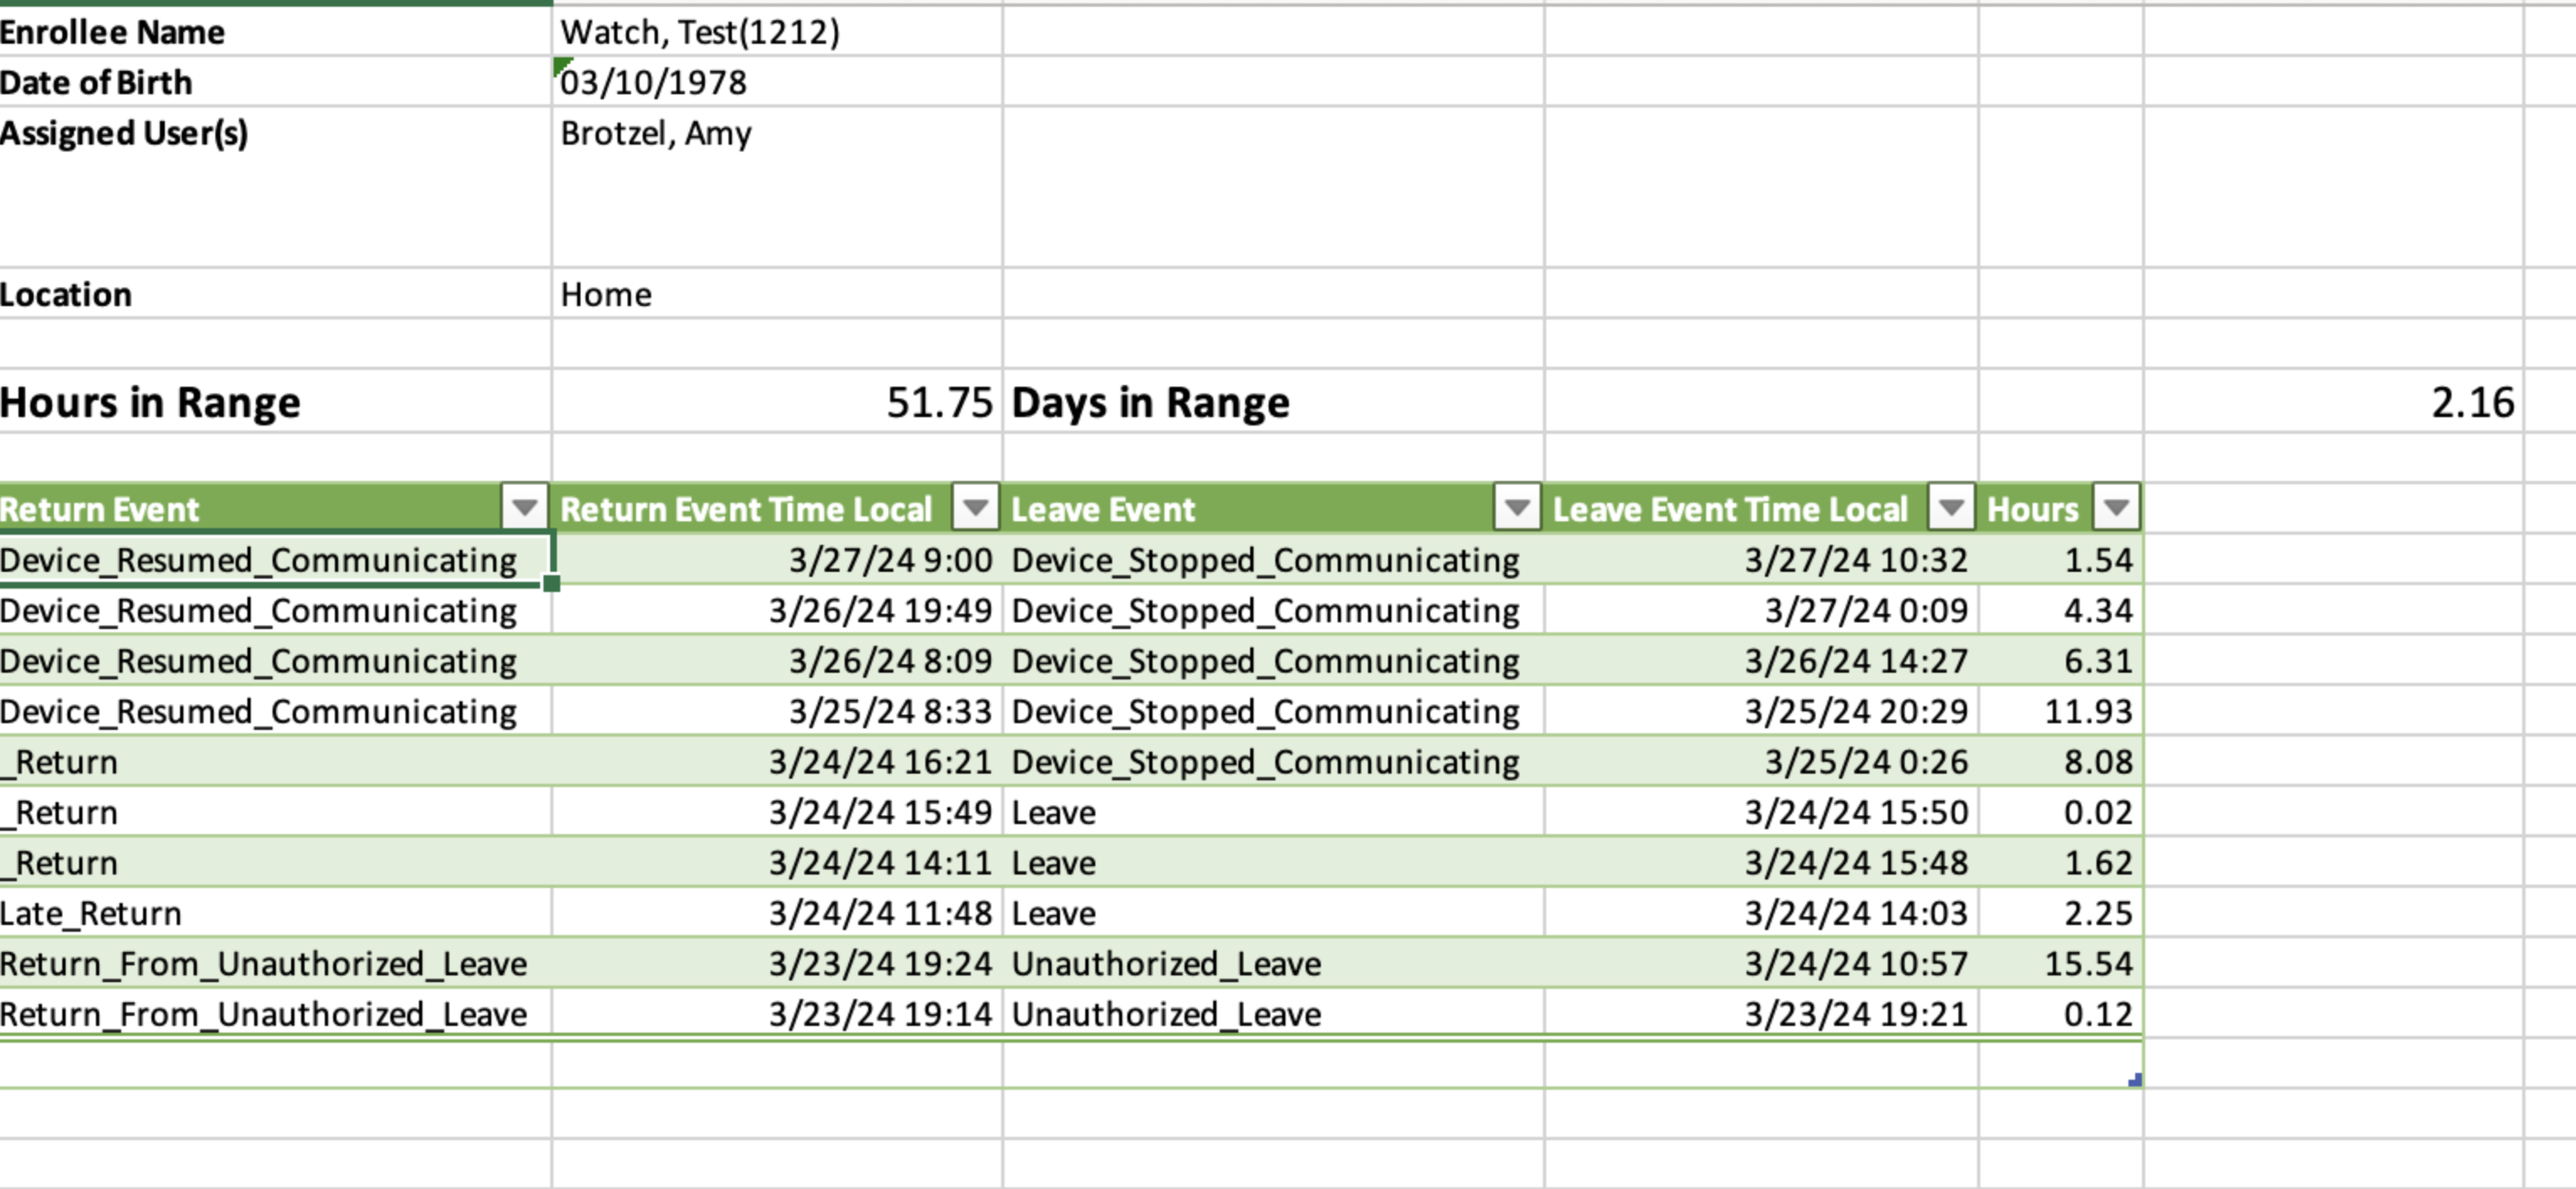This screenshot has height=1189, width=2576.
Task: Select the Hours in Range value 51.75
Action: [776, 403]
